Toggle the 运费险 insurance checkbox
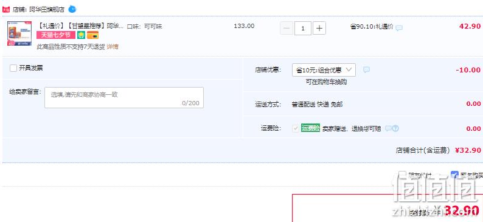 pyautogui.click(x=296, y=128)
